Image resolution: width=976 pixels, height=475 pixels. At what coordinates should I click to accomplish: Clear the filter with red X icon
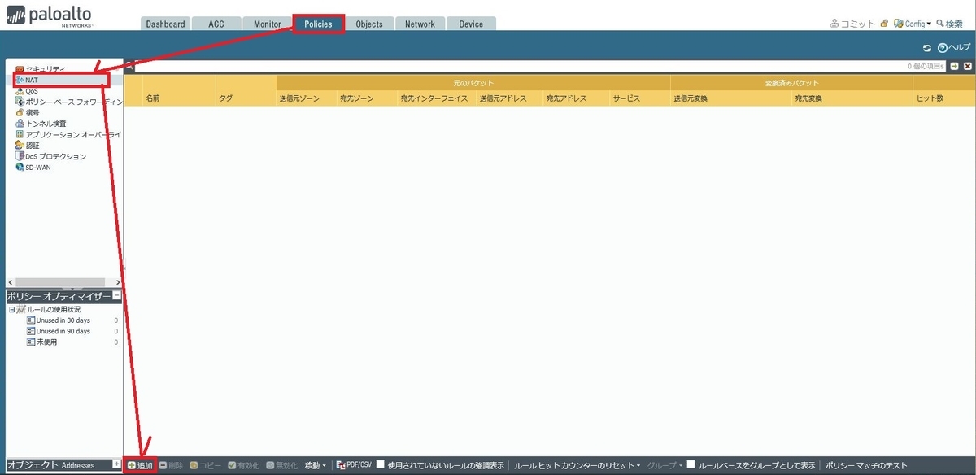967,66
